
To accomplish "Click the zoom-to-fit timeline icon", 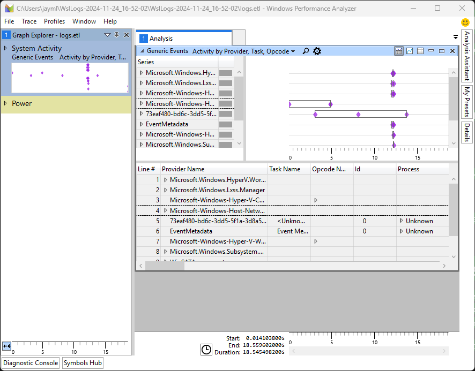I will coord(6,346).
